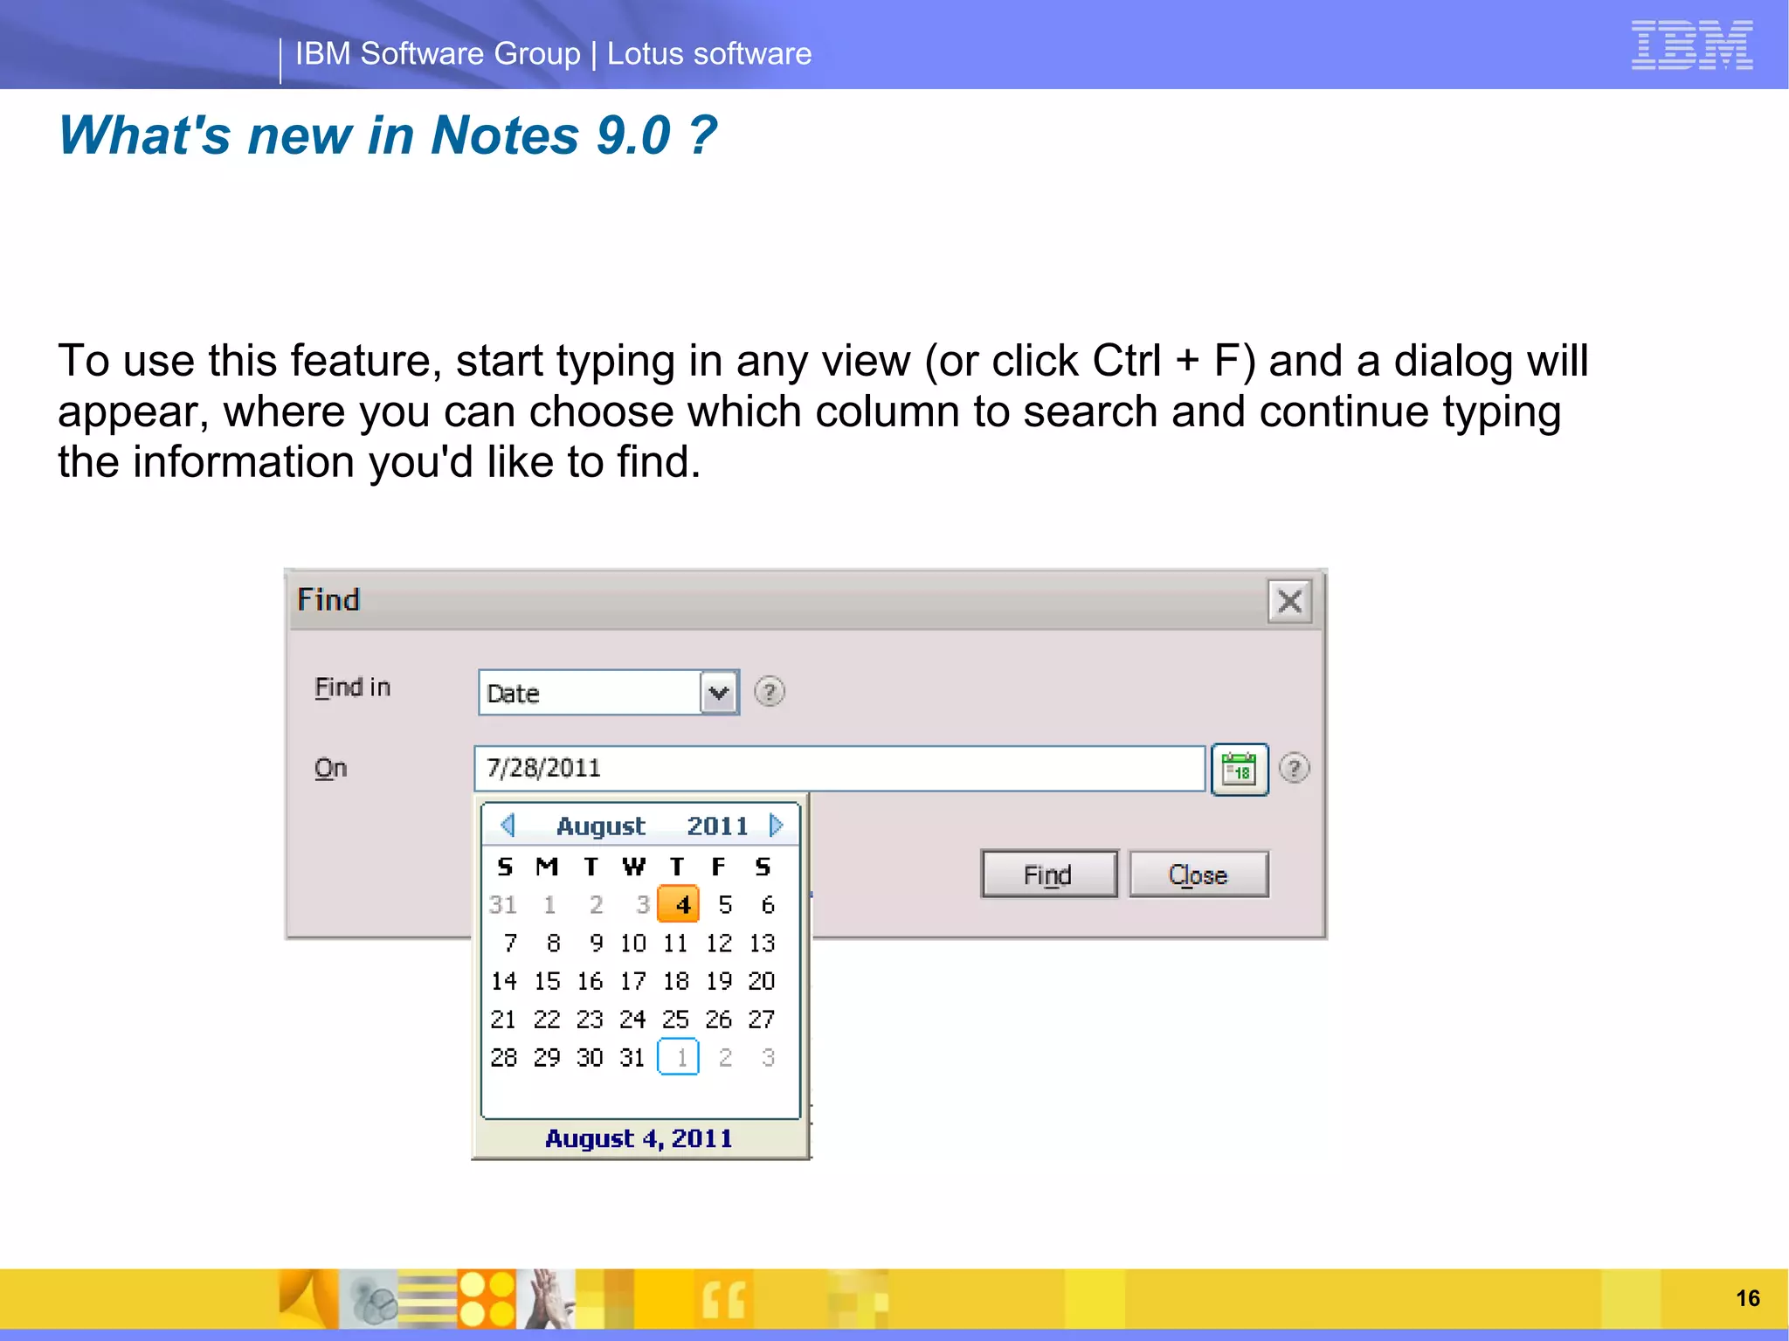
Task: Select August 28 in calendar
Action: 504,1058
